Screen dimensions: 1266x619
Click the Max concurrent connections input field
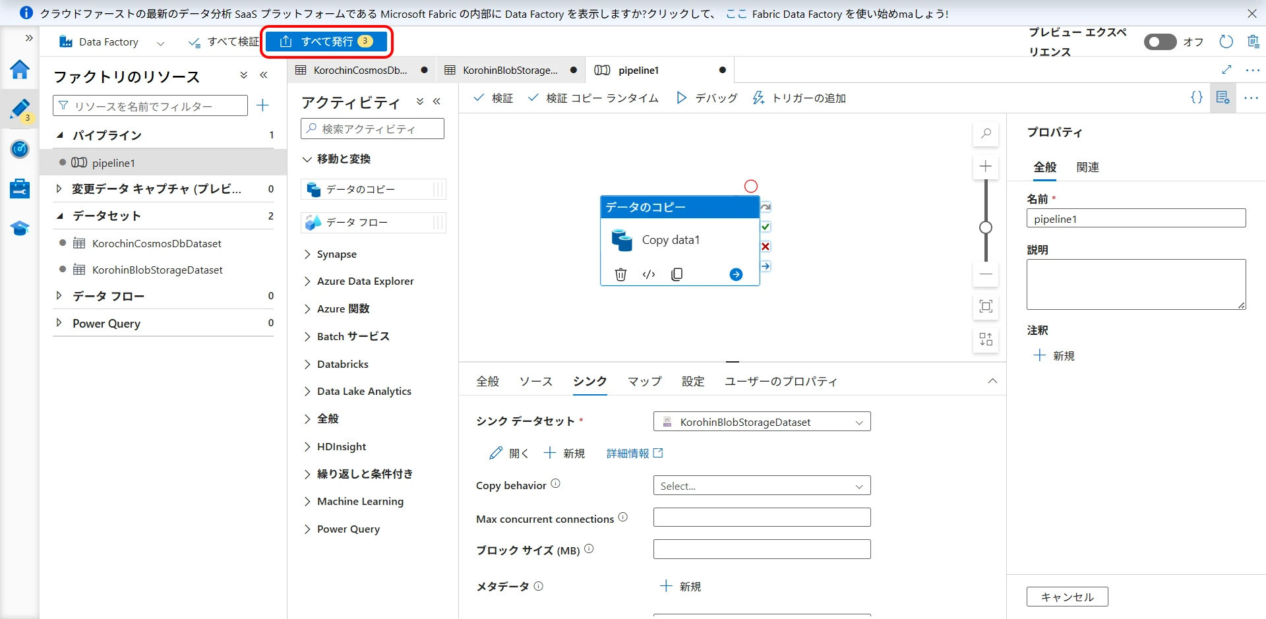[762, 517]
